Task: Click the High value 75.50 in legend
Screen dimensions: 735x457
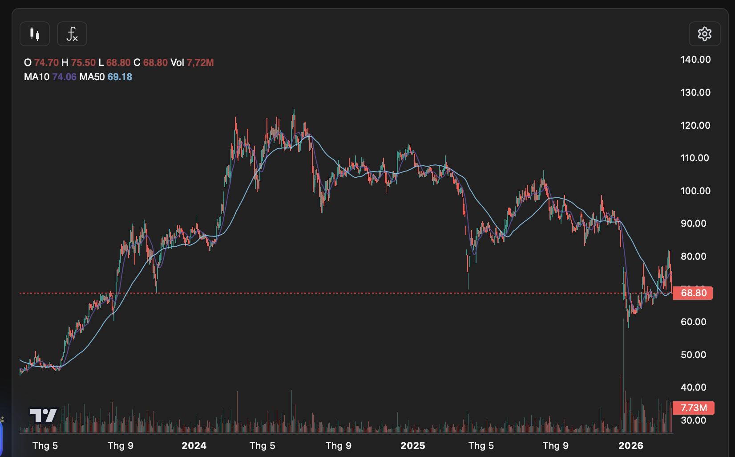Action: coord(83,63)
